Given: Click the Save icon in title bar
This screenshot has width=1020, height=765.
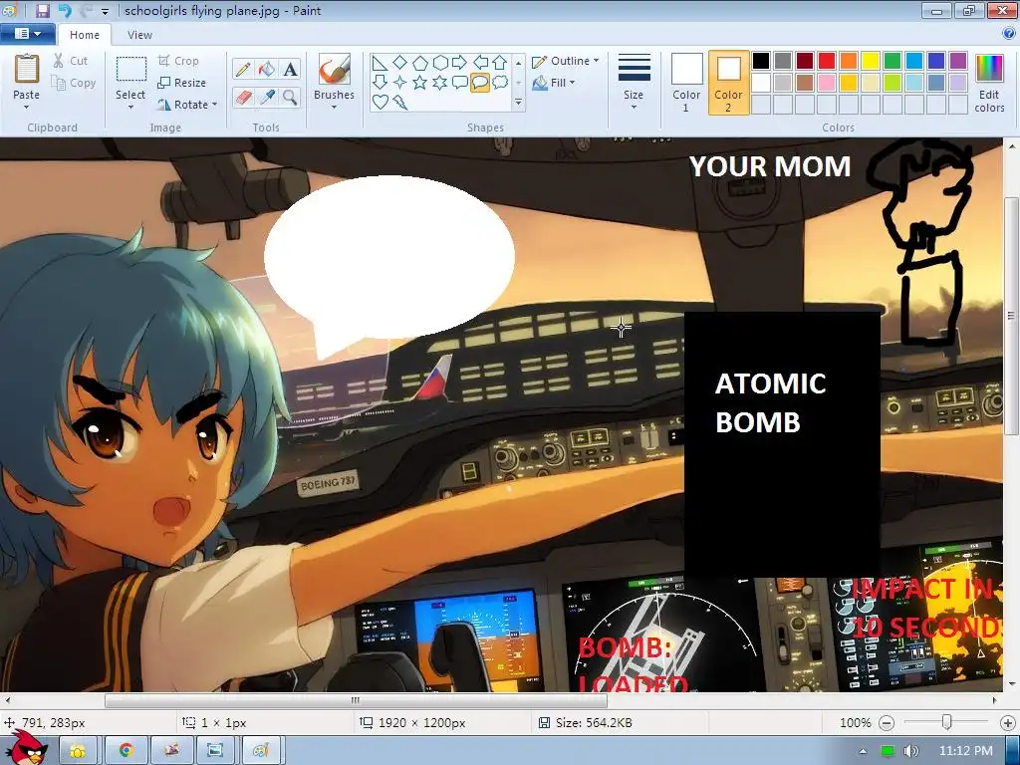Looking at the screenshot, I should pos(43,10).
